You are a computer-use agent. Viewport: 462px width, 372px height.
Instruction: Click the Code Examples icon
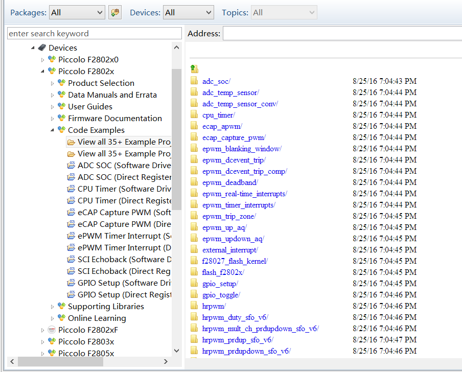click(x=61, y=130)
